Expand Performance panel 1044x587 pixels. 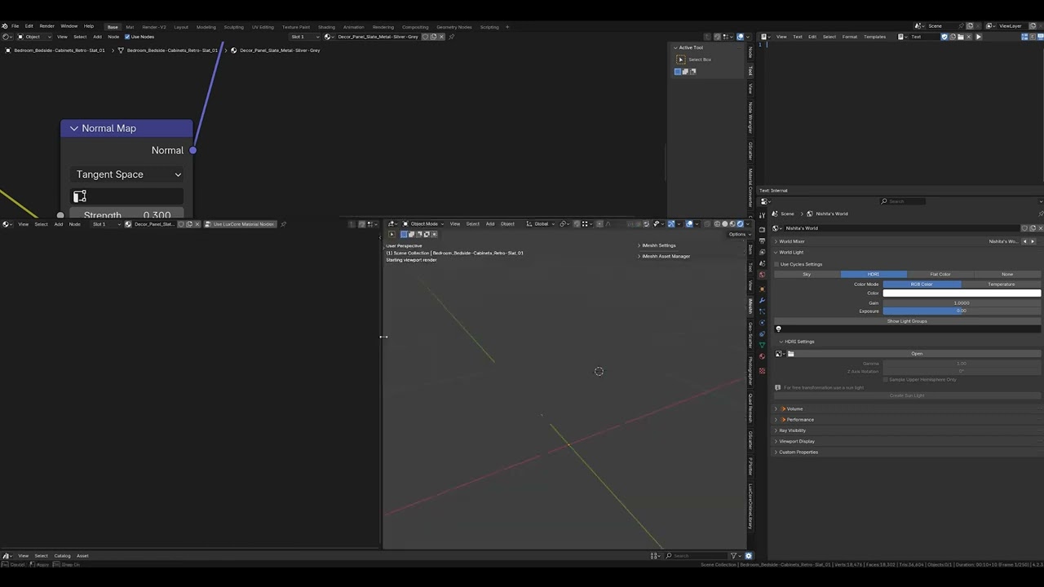[776, 420]
